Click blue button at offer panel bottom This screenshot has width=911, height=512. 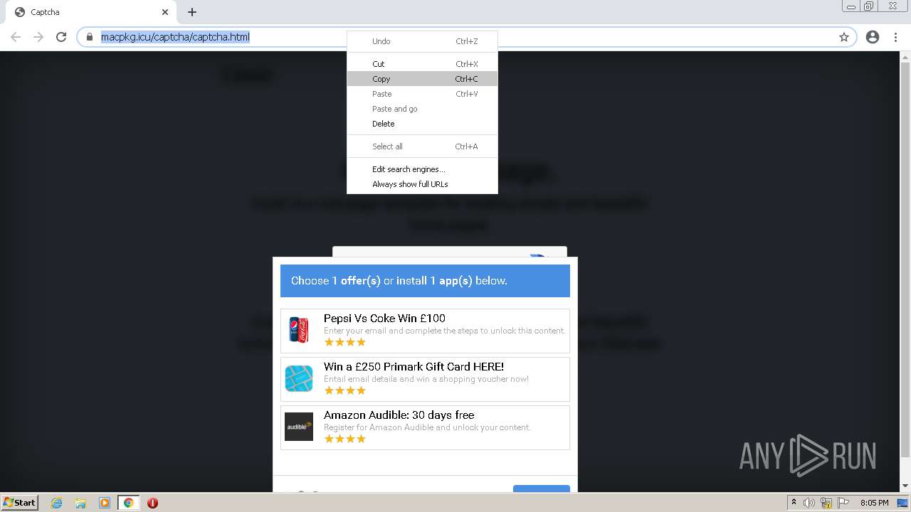pyautogui.click(x=542, y=489)
